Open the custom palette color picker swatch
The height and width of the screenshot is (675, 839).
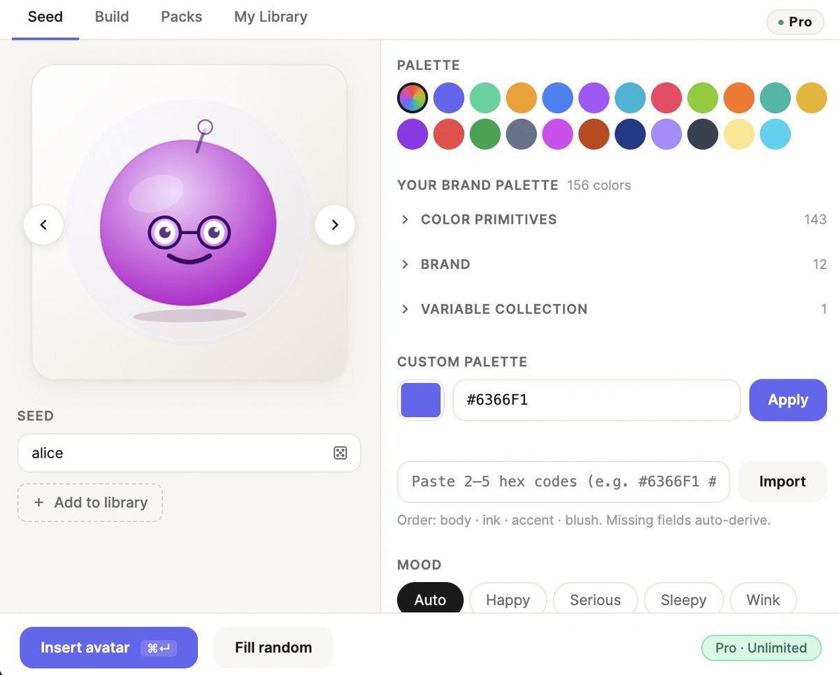click(x=420, y=400)
